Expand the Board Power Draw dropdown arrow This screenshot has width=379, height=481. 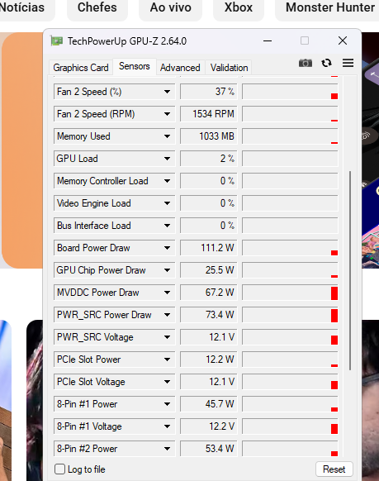click(167, 248)
